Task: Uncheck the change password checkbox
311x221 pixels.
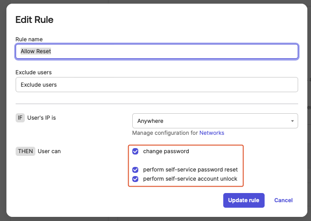Action: pyautogui.click(x=136, y=151)
